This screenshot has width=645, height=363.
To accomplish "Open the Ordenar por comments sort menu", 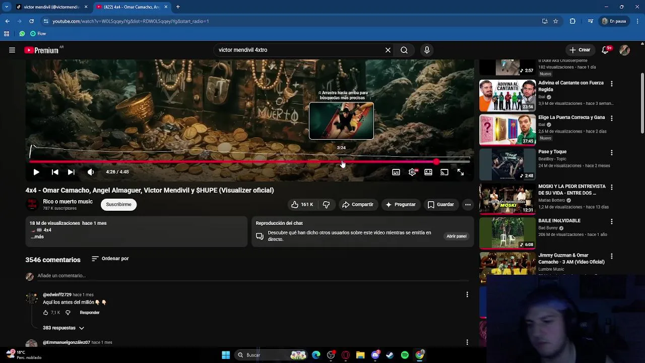I will pos(110,259).
